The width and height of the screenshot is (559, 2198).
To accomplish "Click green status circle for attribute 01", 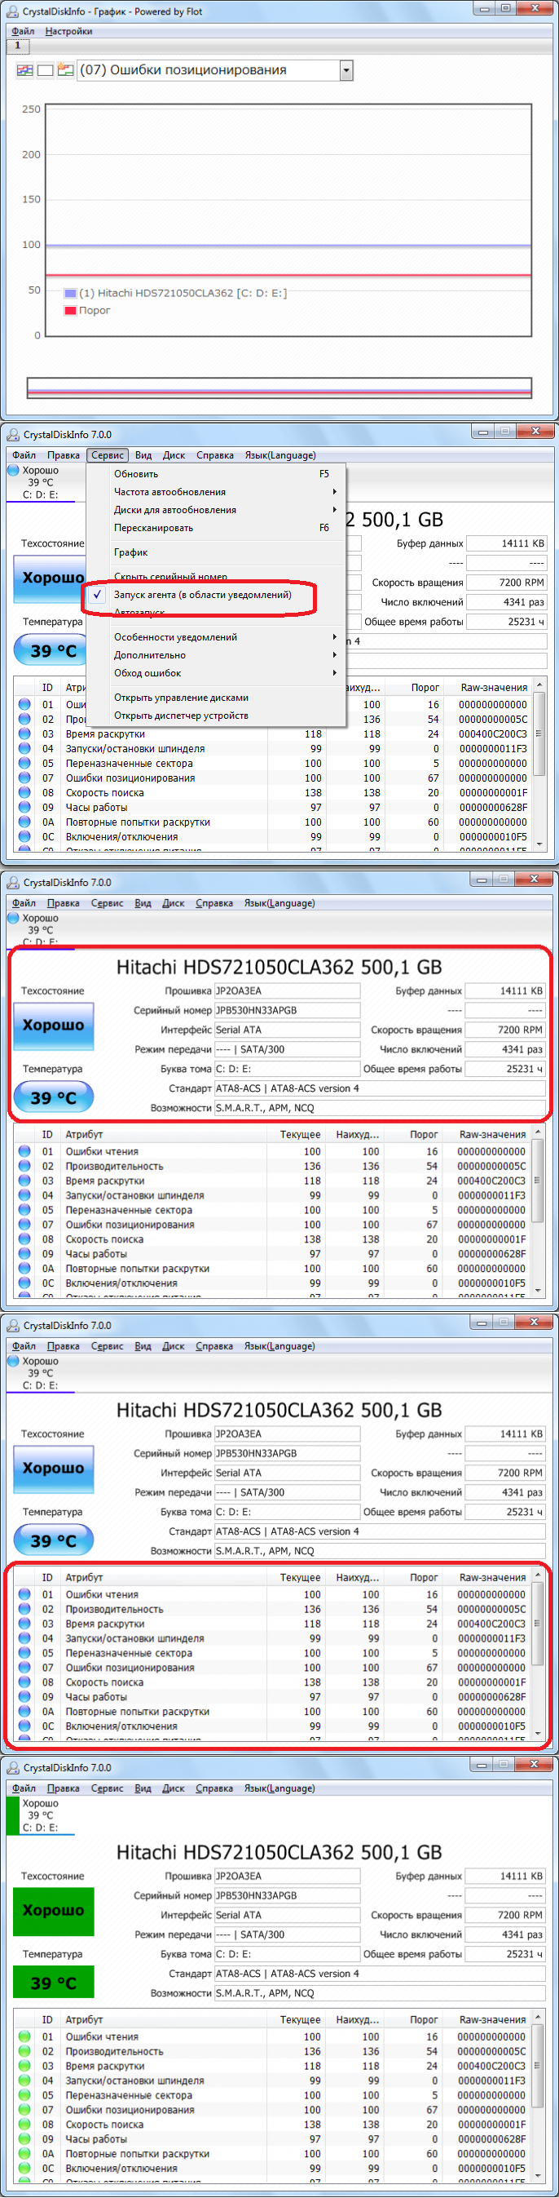I will click(24, 2036).
